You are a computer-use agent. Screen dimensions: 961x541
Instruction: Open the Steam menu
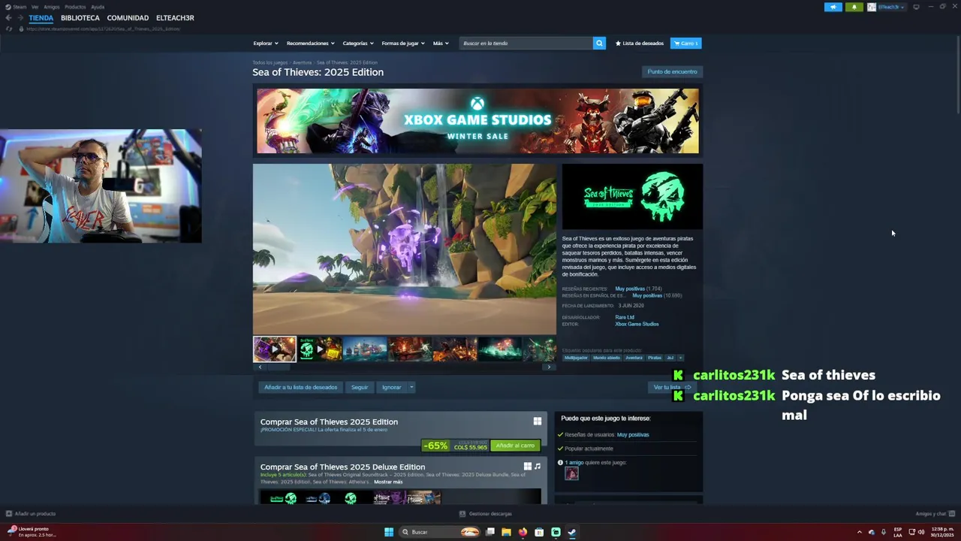17,7
